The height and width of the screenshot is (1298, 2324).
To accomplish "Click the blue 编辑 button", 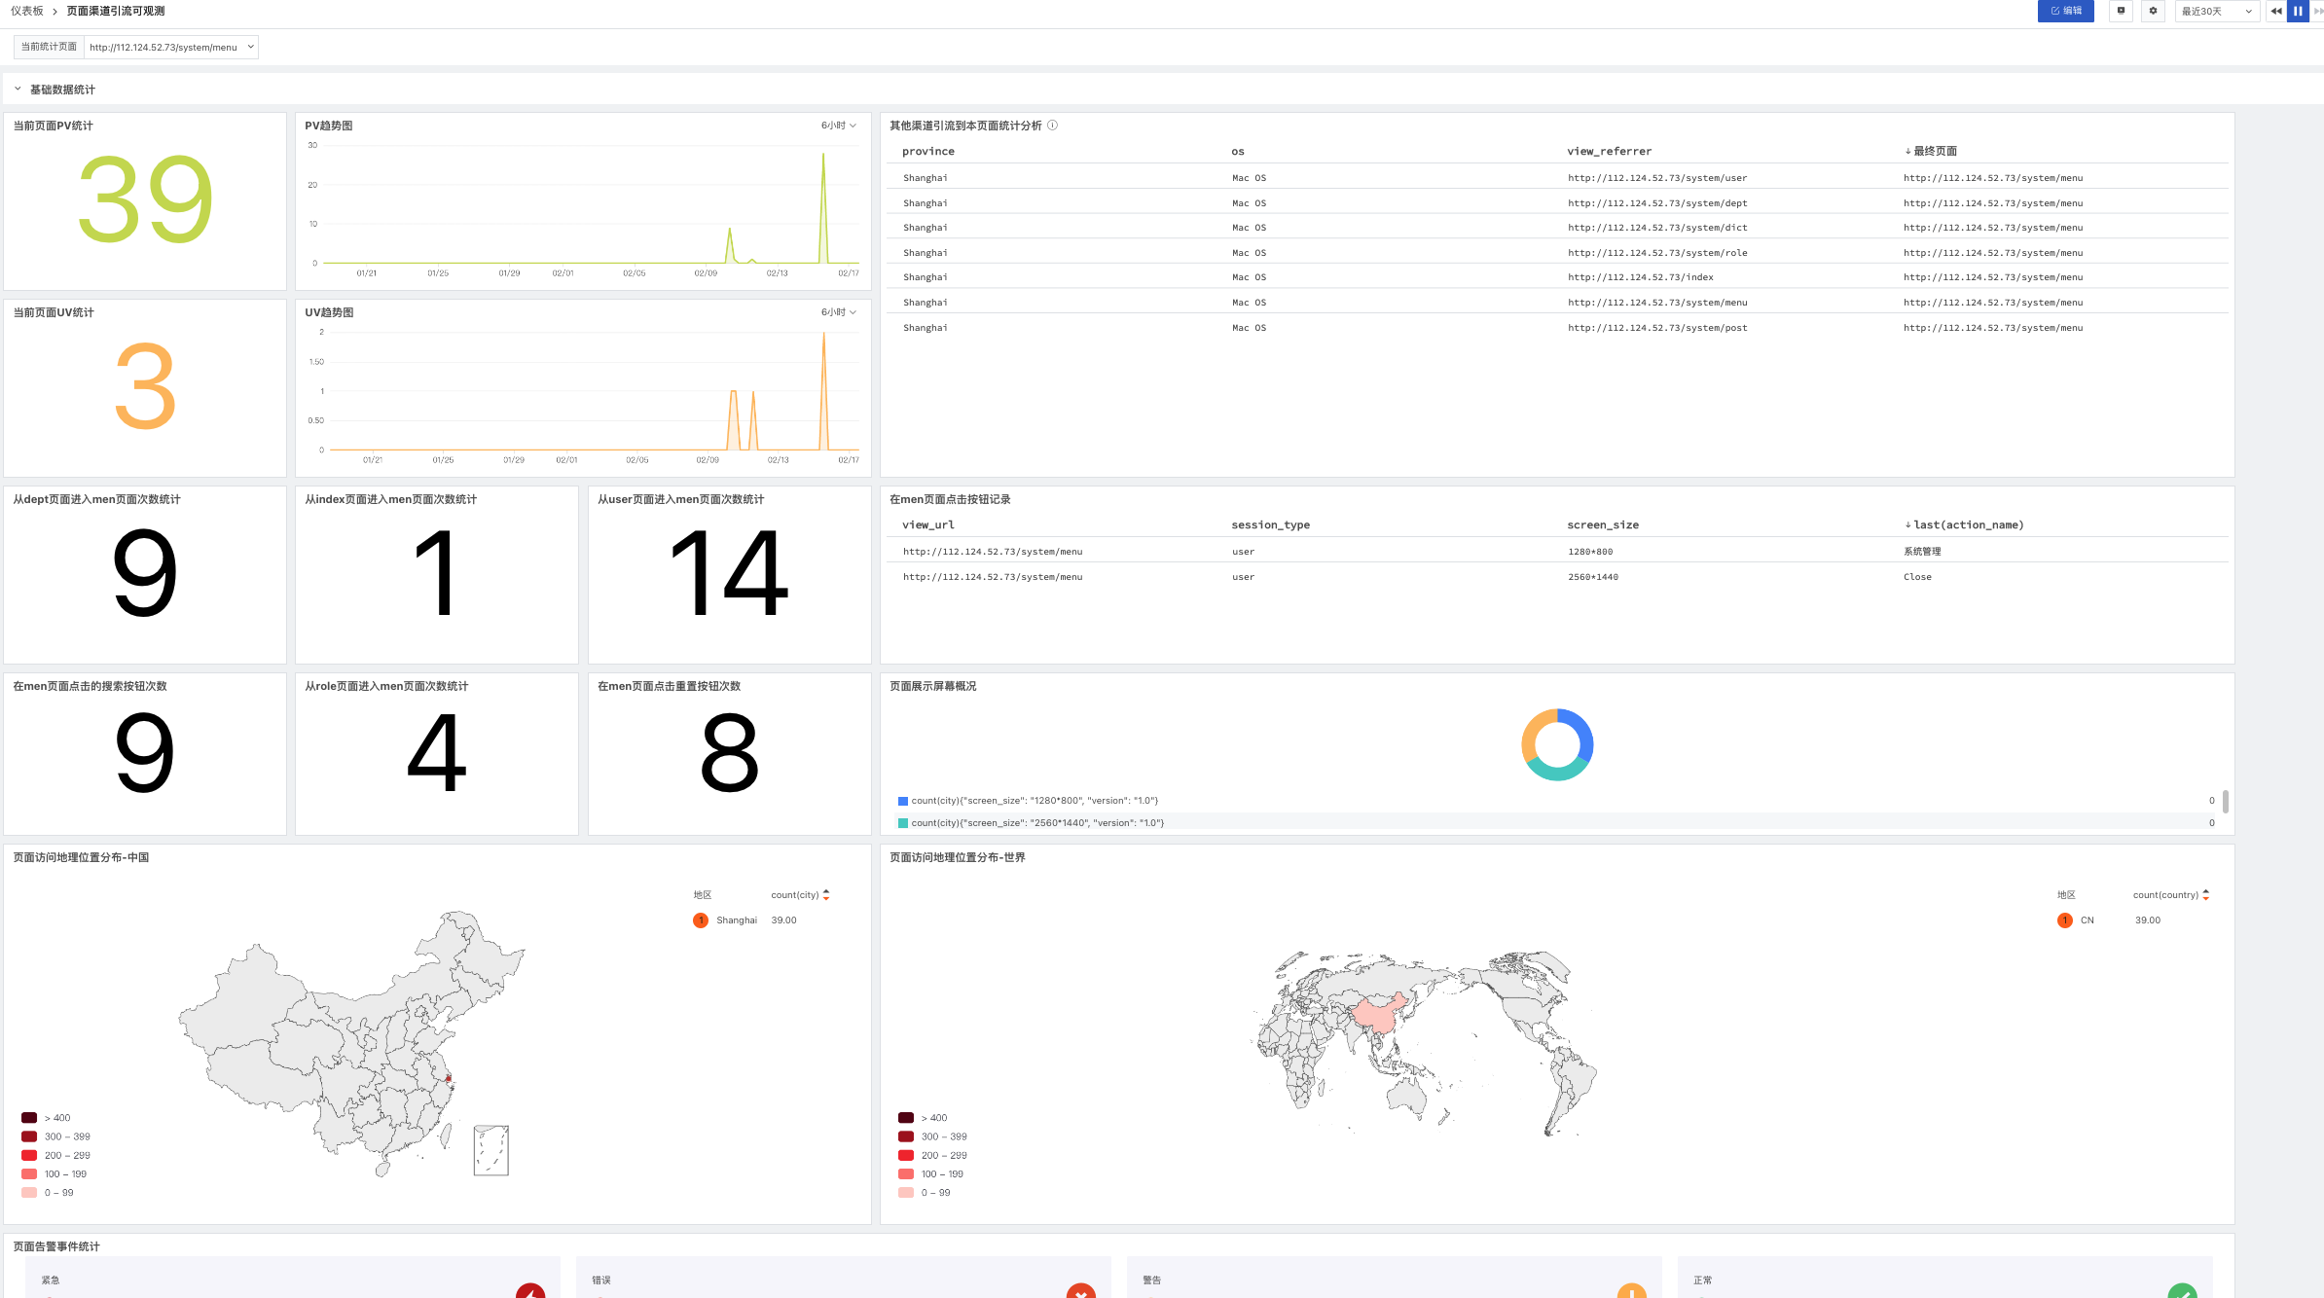I will tap(2065, 11).
